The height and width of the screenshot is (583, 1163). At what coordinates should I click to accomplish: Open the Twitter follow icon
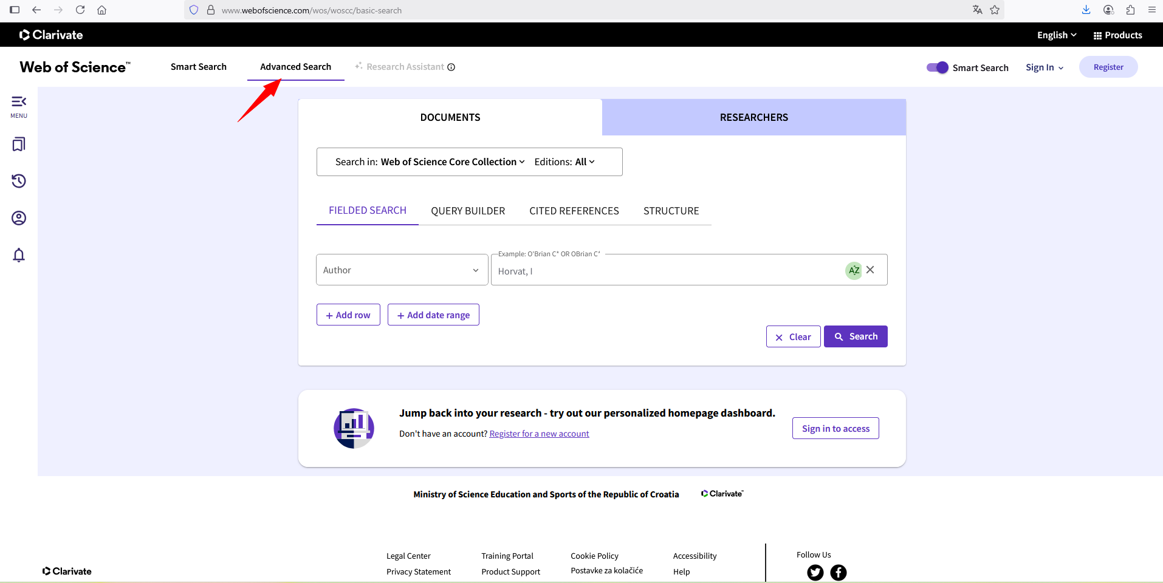(815, 572)
